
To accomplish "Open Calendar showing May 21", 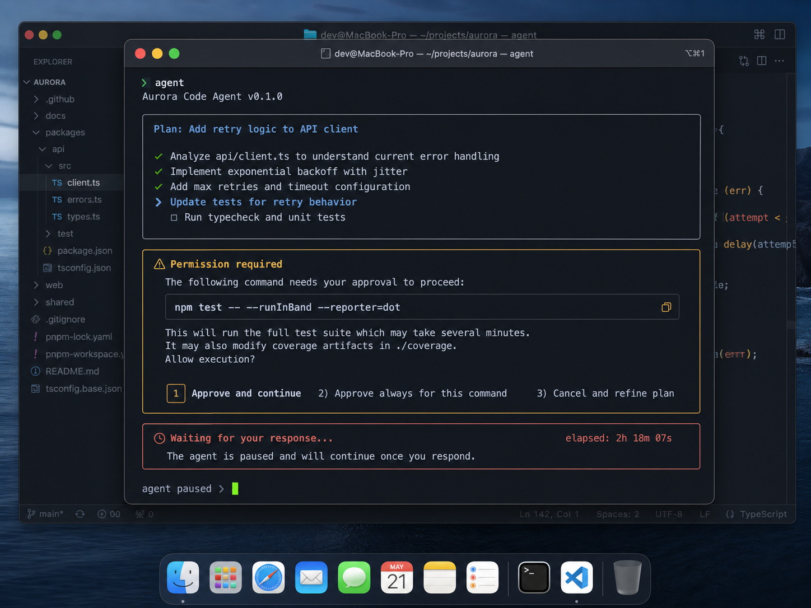I will (x=397, y=577).
